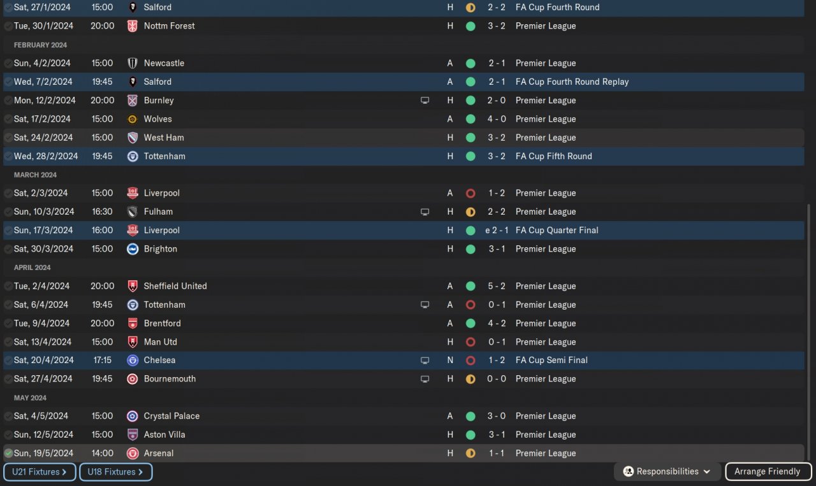Expand the U21 Fixtures link

pos(40,472)
